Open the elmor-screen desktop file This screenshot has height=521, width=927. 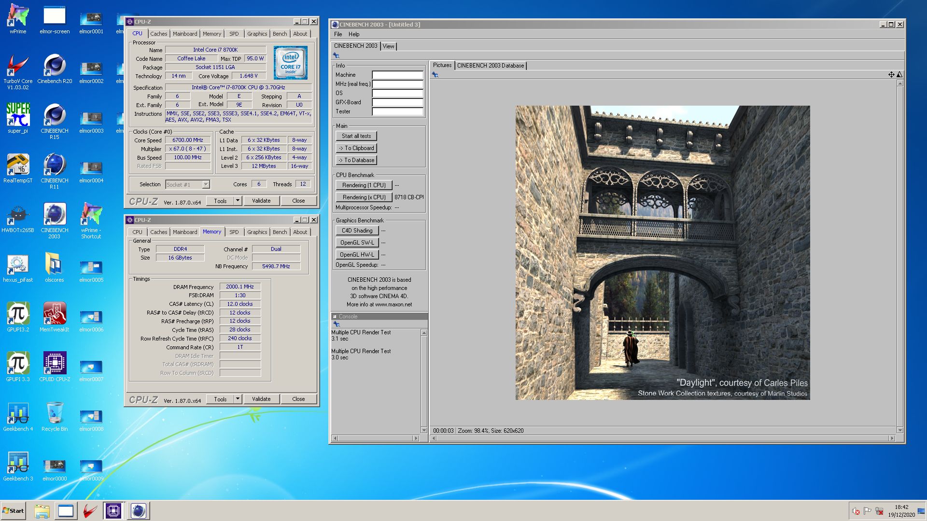click(x=55, y=19)
